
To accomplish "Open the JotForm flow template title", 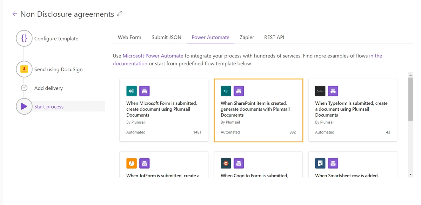I will tap(163, 176).
